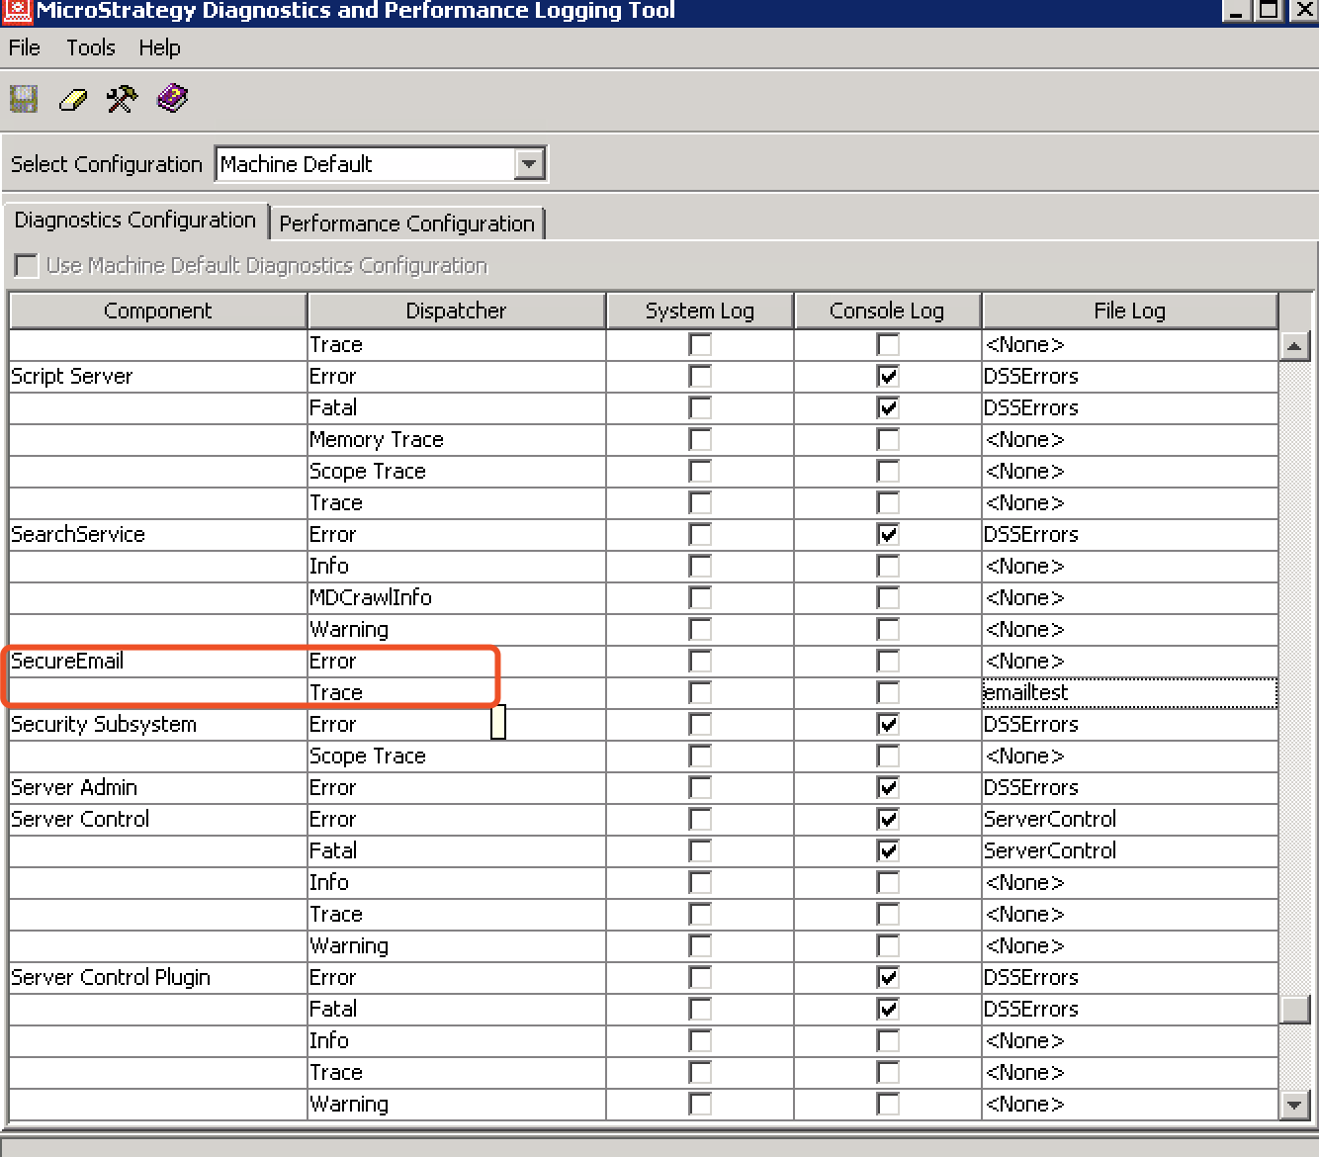Open File Log cell showing emailtest

pyautogui.click(x=1130, y=692)
